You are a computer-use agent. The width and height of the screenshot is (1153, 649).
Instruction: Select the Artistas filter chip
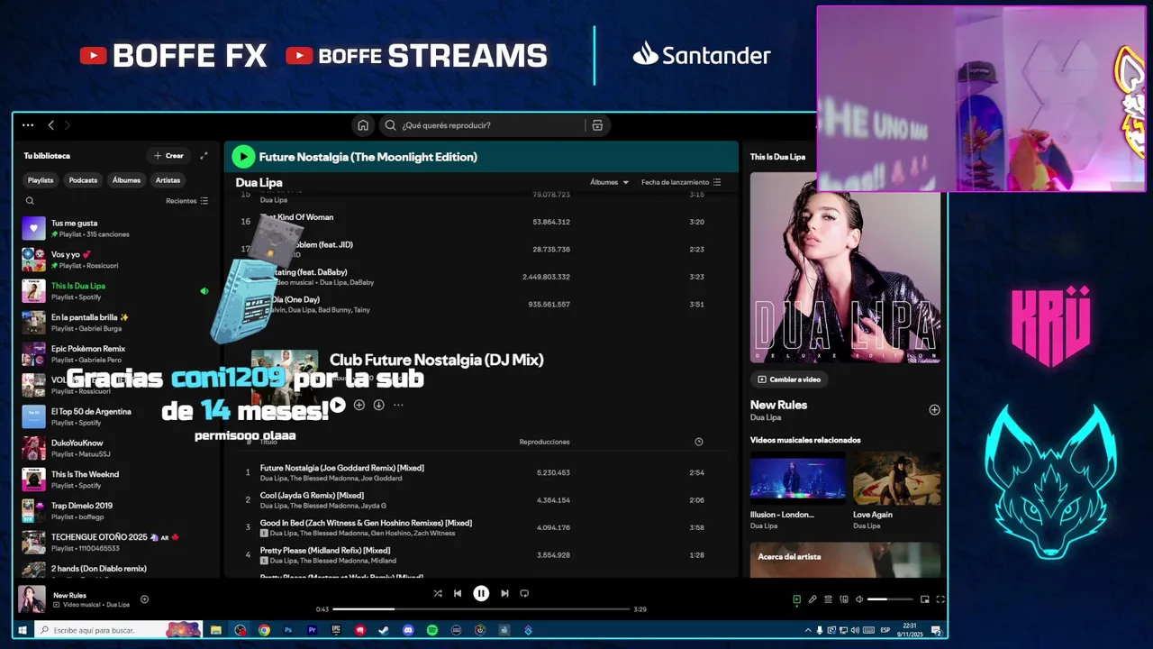(x=168, y=180)
